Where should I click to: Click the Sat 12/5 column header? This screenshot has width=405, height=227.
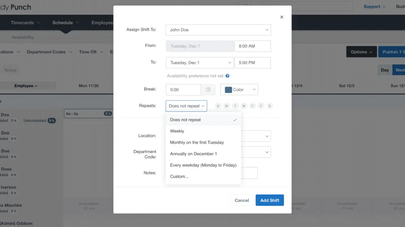tap(346, 86)
